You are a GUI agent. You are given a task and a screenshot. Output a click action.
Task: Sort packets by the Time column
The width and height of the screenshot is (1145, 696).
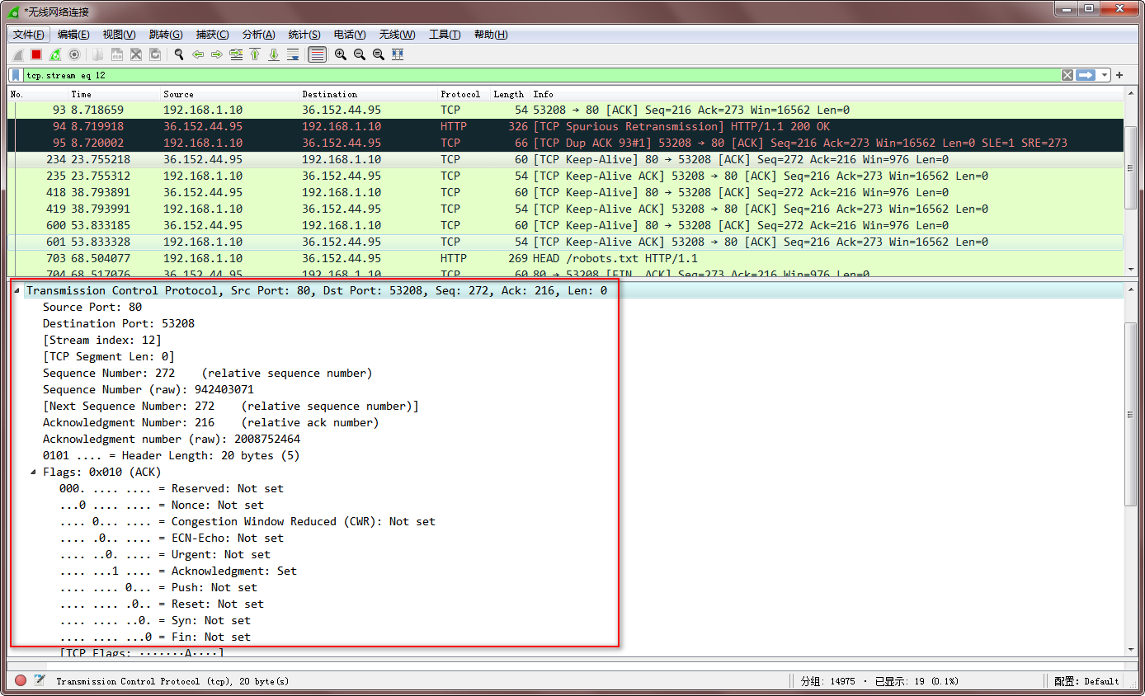114,94
